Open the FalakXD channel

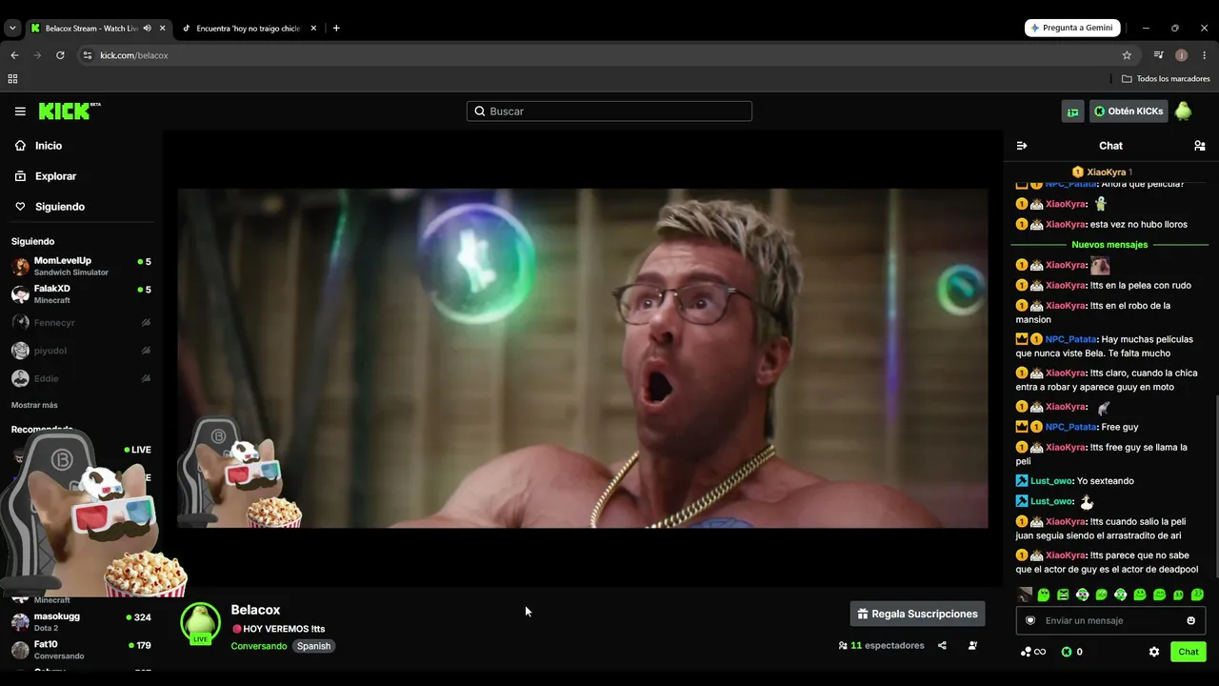tap(81, 294)
